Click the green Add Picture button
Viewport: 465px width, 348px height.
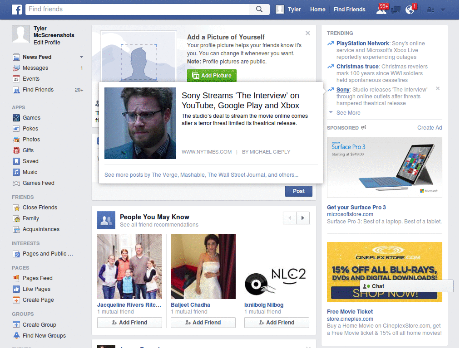(x=212, y=76)
